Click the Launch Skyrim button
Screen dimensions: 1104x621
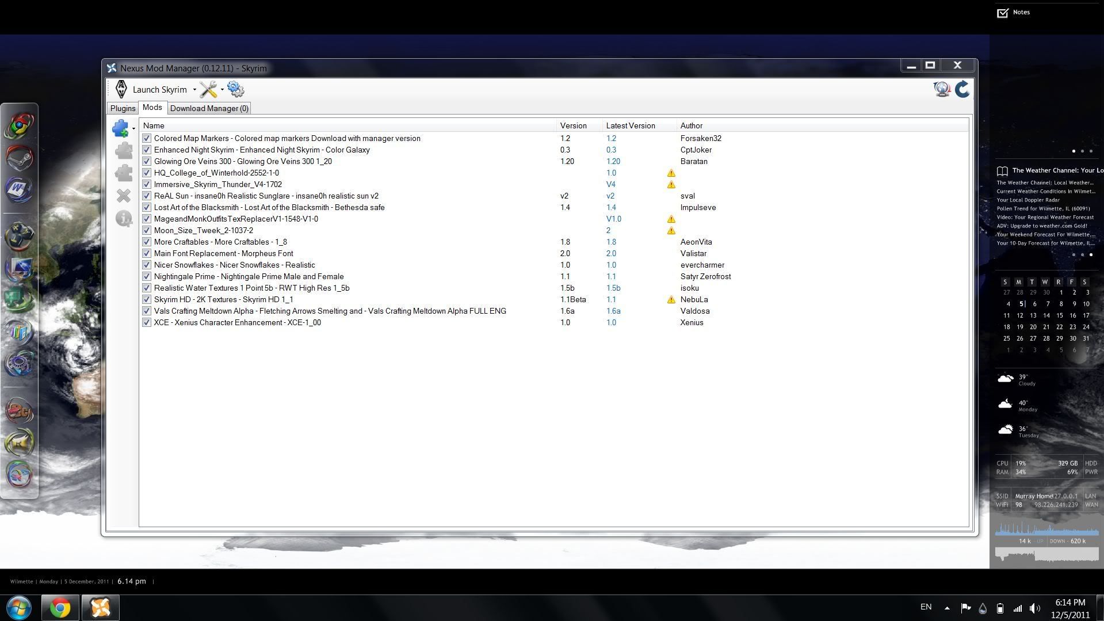coord(153,89)
